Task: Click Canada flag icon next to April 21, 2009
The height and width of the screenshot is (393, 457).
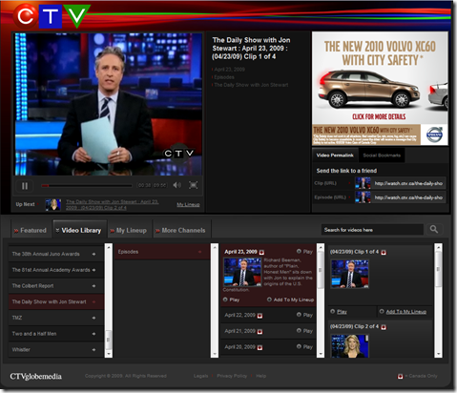Action: tap(260, 331)
